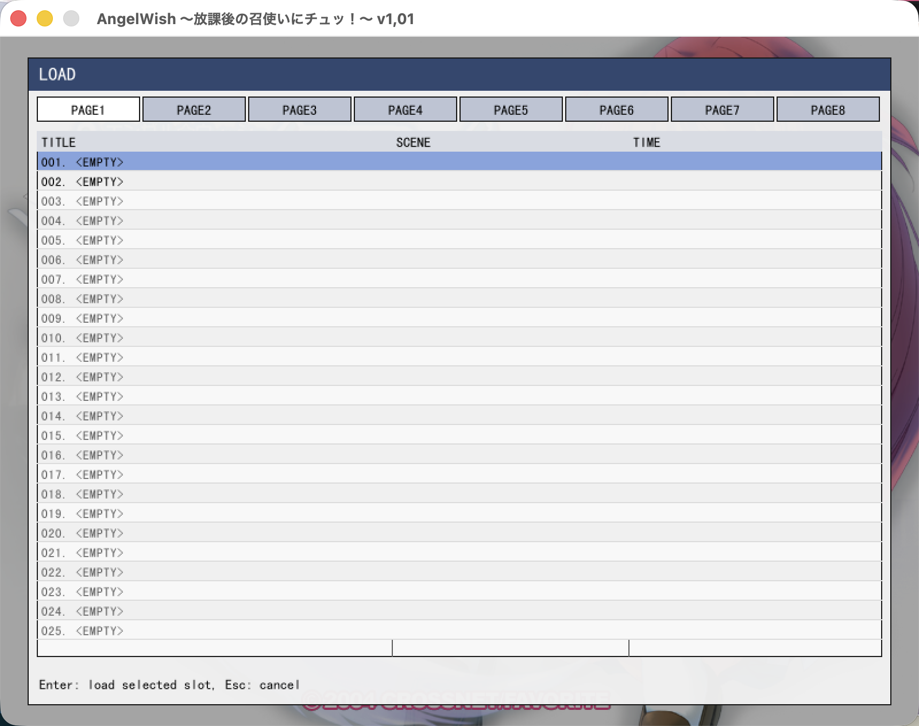Click the SCENE column header
This screenshot has width=919, height=726.
pos(413,142)
